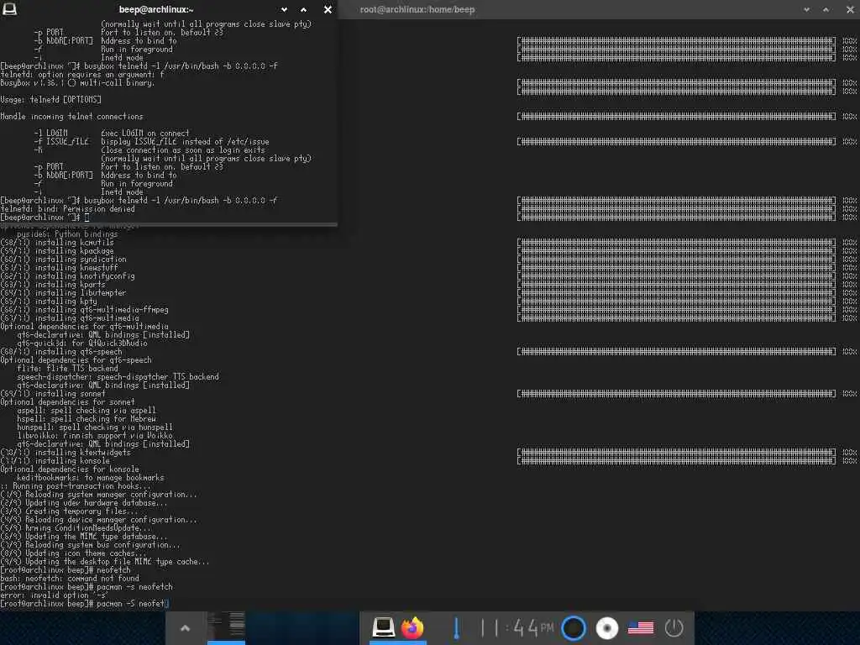860x645 pixels.
Task: Click 'Arming ConditionNeedsUpdate' line
Action: (x=76, y=528)
